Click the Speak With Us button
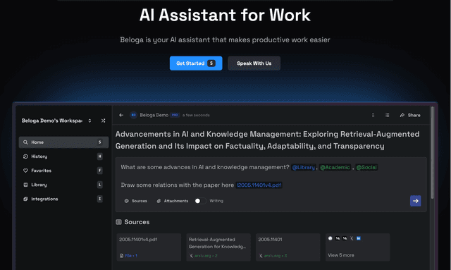Image resolution: width=451 pixels, height=270 pixels. coord(254,63)
